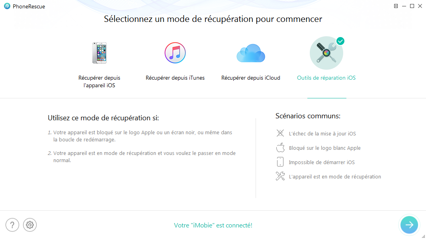This screenshot has width=426, height=239.
Task: Switch to "Récupérer depuis iCloud" mode
Action: coord(250,78)
